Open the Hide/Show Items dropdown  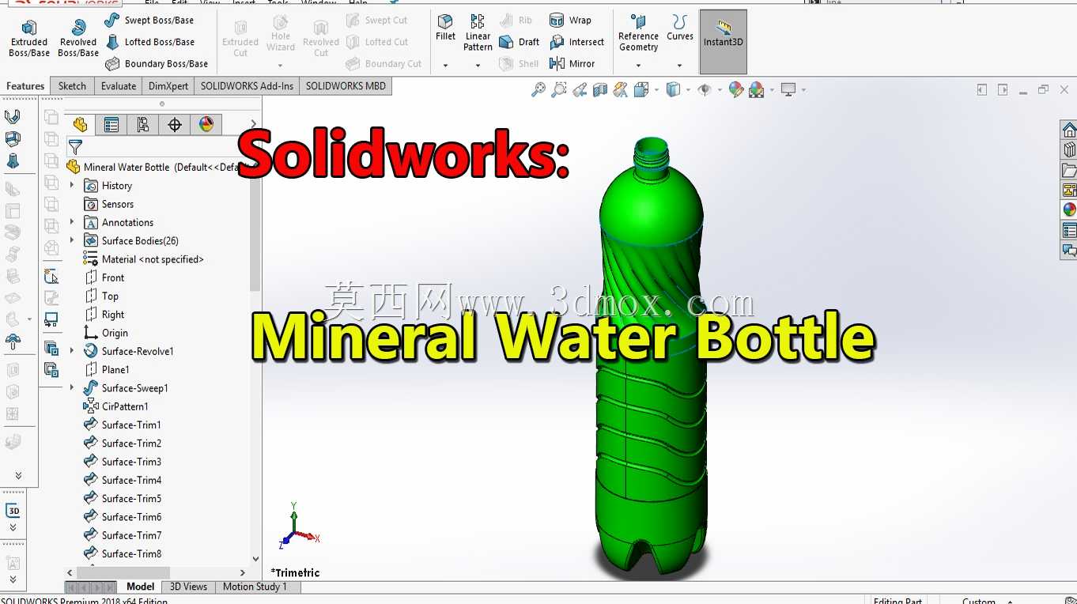[x=719, y=90]
